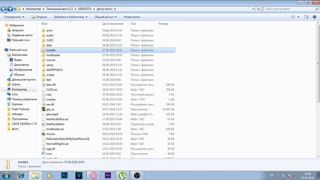The height and width of the screenshot is (180, 320).
Task: Open the view options dropdown arrow
Action: pyautogui.click(x=298, y=17)
